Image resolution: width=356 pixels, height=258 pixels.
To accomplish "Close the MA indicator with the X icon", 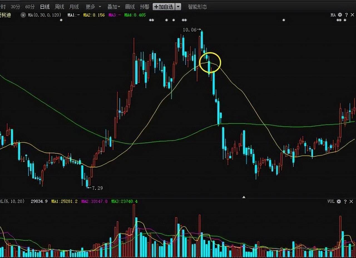I will click(352, 15).
